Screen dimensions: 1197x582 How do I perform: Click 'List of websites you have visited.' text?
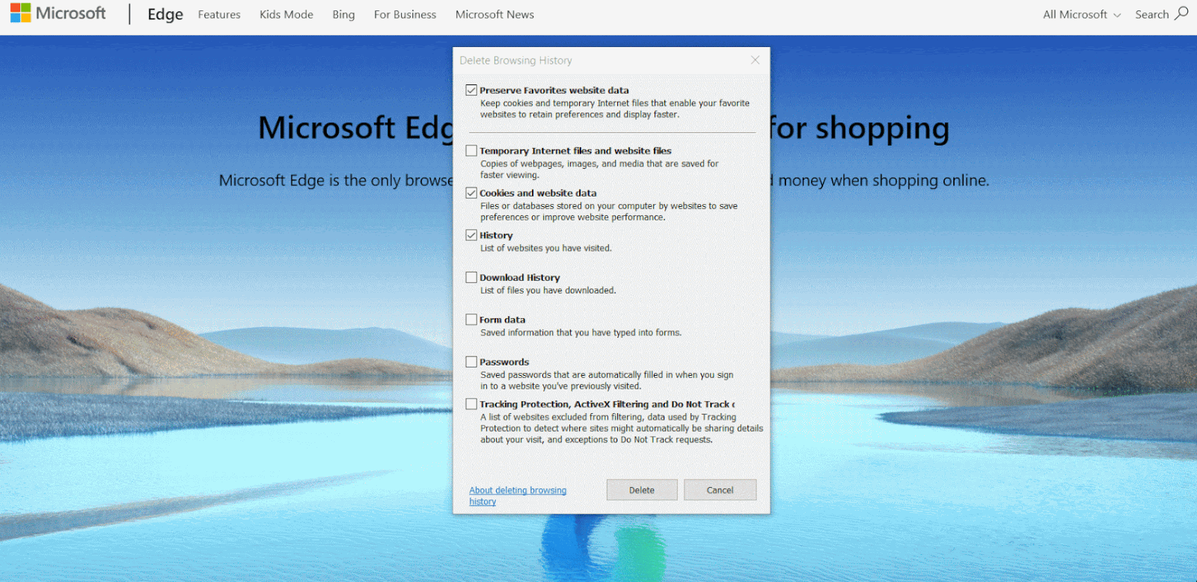pos(546,248)
